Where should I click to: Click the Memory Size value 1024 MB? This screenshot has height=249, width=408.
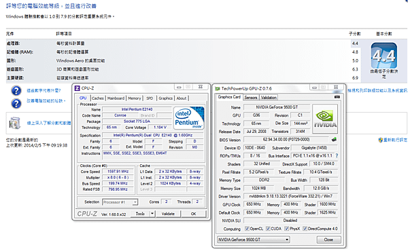pos(258,188)
